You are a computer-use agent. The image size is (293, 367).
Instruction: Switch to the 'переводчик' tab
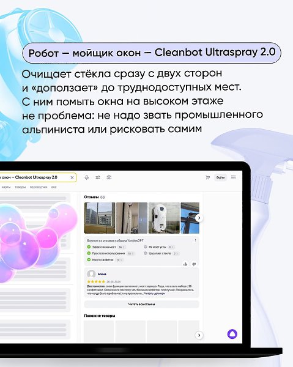(39, 187)
